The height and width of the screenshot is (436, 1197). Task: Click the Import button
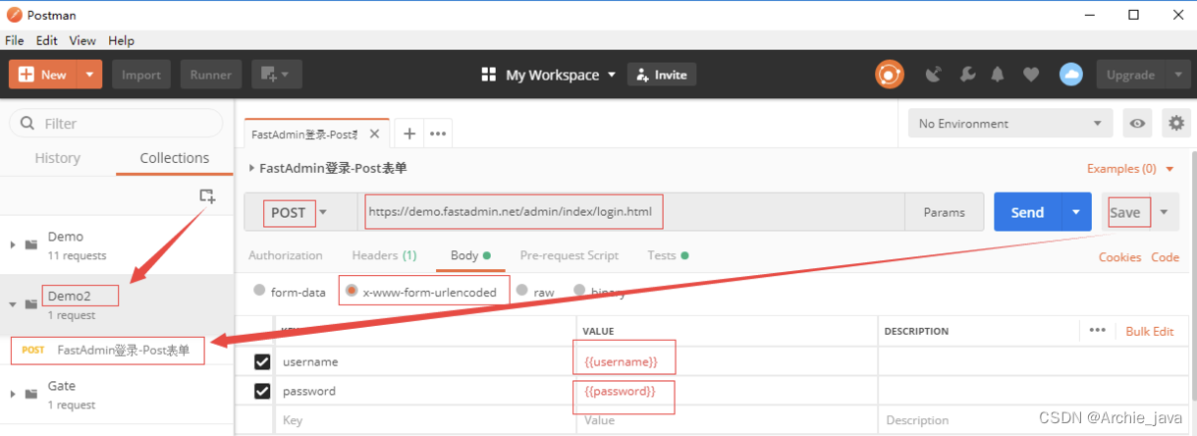point(141,75)
